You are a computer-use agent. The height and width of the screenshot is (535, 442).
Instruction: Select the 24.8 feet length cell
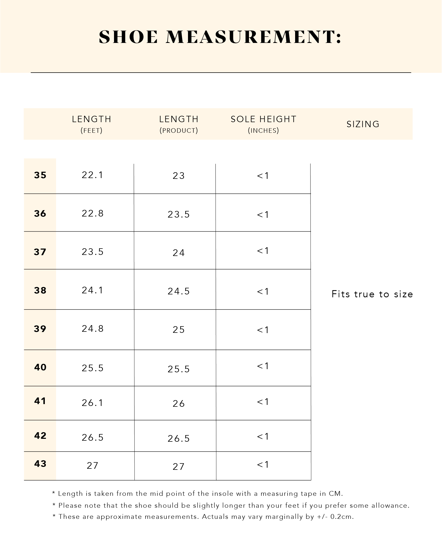(x=92, y=329)
